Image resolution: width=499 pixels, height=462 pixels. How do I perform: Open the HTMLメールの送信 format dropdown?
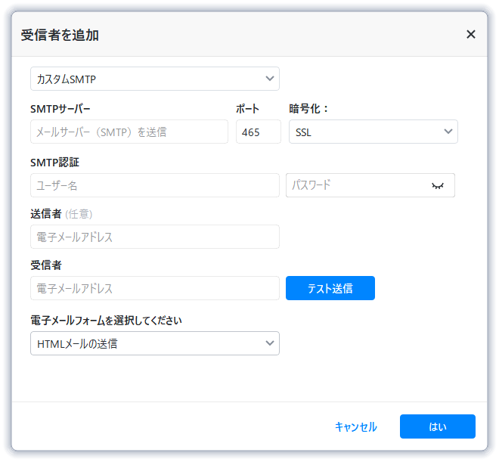pyautogui.click(x=155, y=343)
